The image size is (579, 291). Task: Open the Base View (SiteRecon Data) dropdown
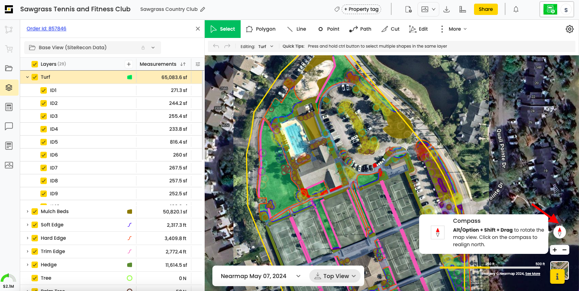(92, 48)
